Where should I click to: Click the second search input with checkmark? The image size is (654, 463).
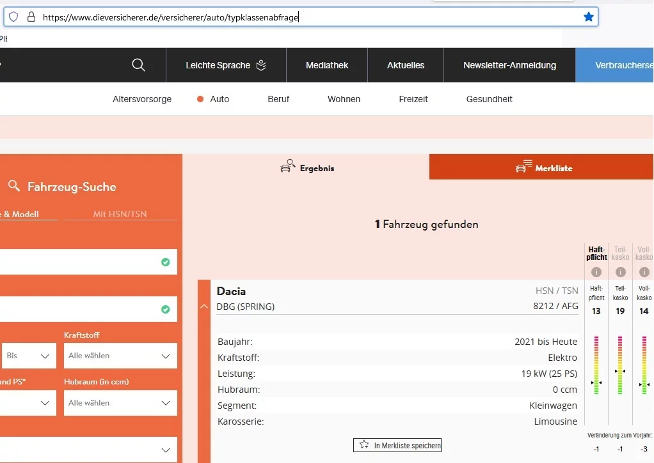(x=88, y=309)
